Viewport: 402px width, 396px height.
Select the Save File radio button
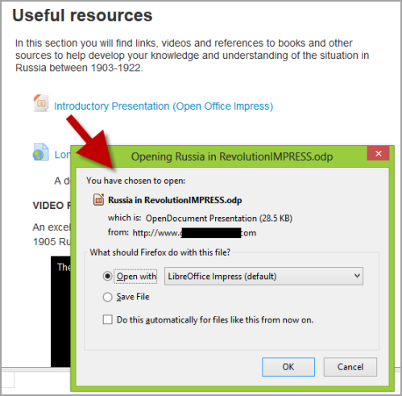tap(107, 297)
